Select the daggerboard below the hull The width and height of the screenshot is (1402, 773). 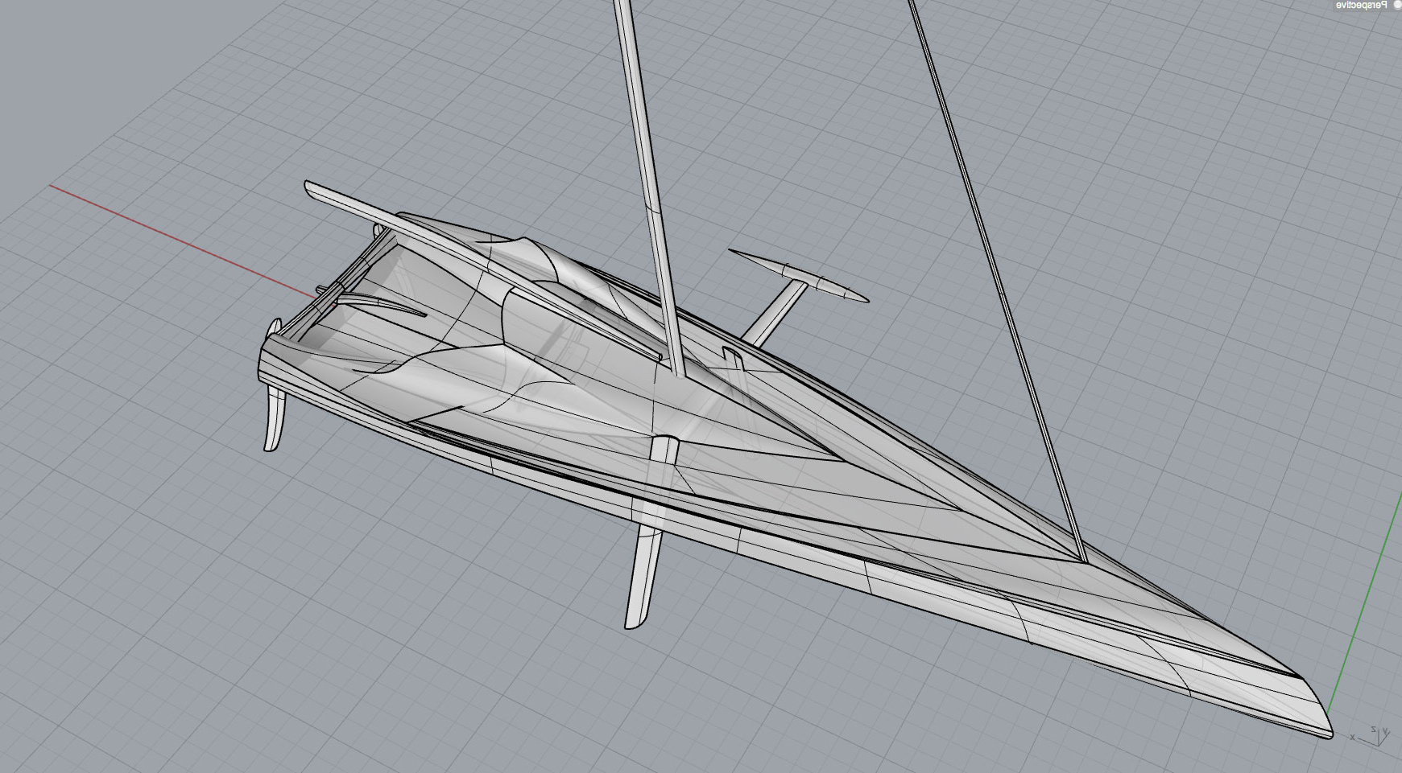click(643, 576)
